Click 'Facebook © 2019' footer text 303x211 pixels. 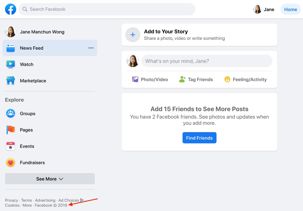(x=51, y=205)
